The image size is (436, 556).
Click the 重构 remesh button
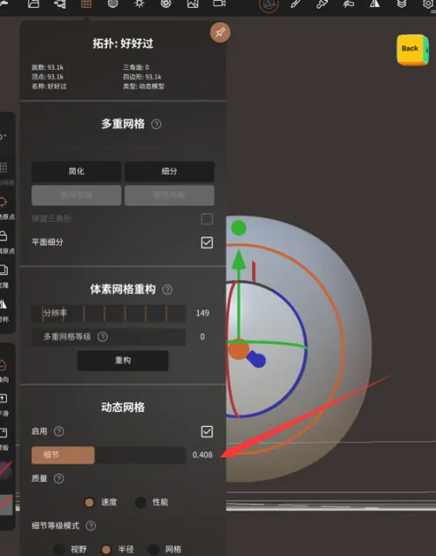pyautogui.click(x=123, y=360)
